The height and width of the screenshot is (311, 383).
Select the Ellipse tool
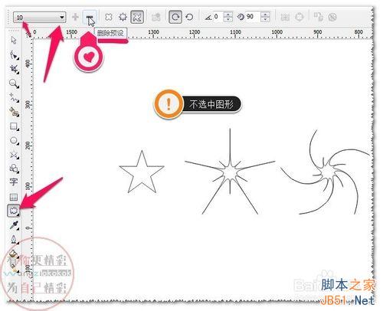(x=14, y=140)
